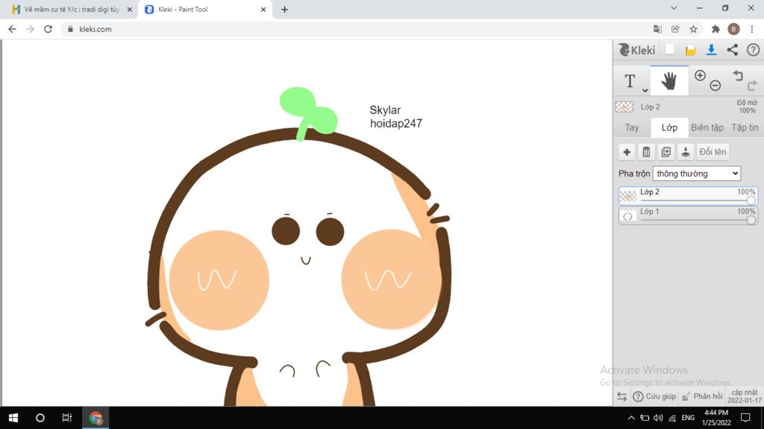Open the Windows notification center
The width and height of the screenshot is (764, 429).
point(745,418)
